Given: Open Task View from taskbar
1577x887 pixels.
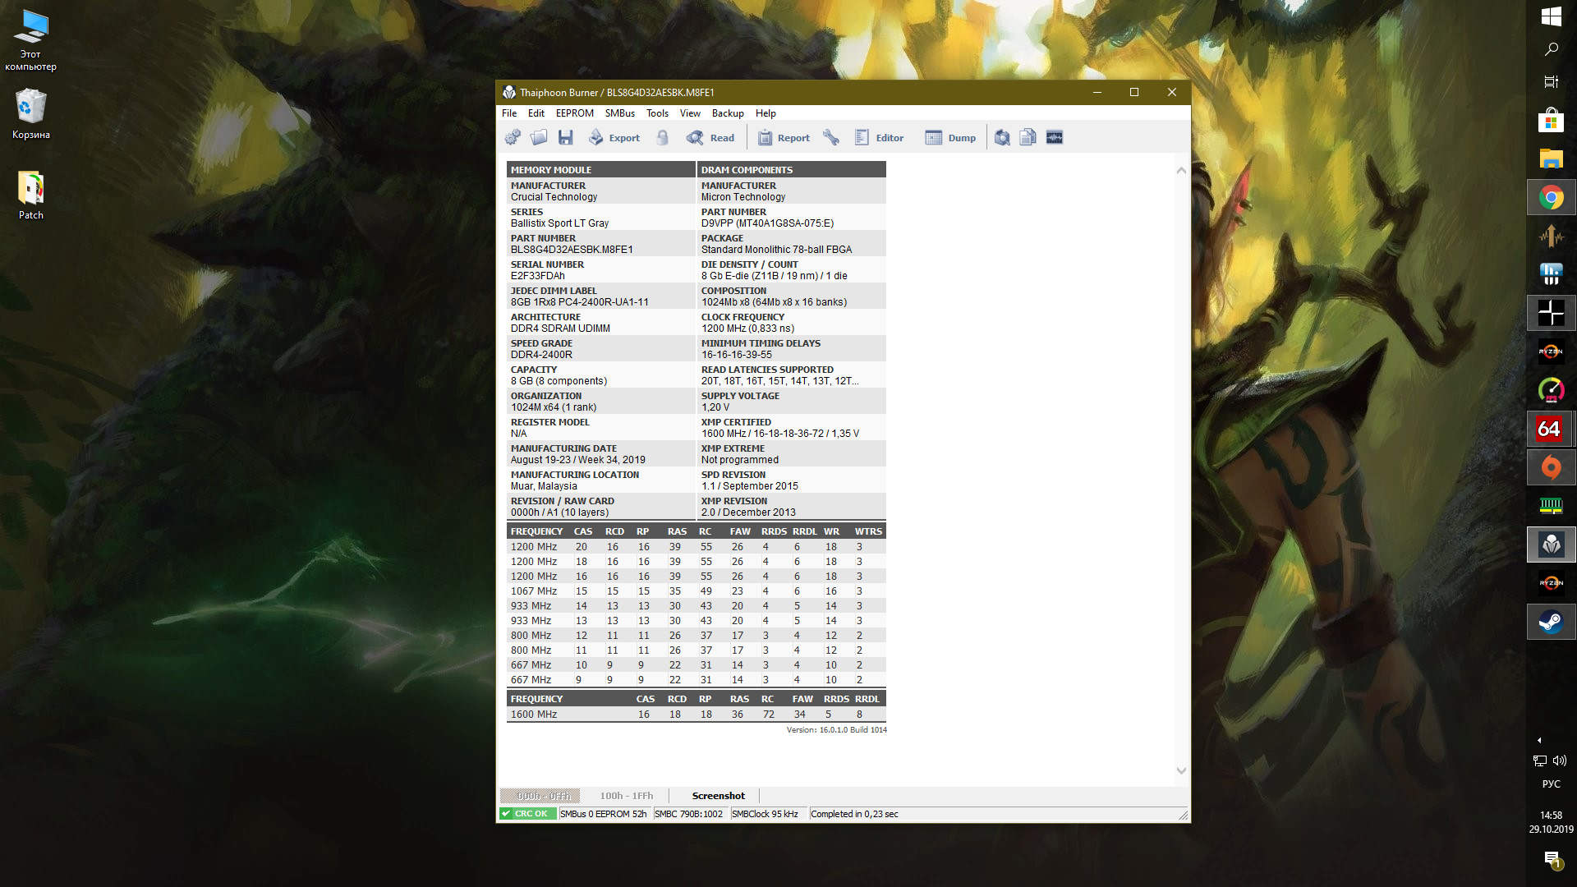Looking at the screenshot, I should click(x=1552, y=82).
